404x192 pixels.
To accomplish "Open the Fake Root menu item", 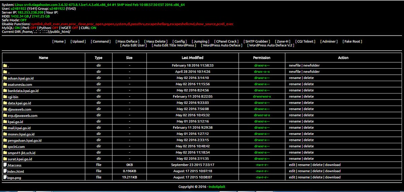I will [352, 41].
